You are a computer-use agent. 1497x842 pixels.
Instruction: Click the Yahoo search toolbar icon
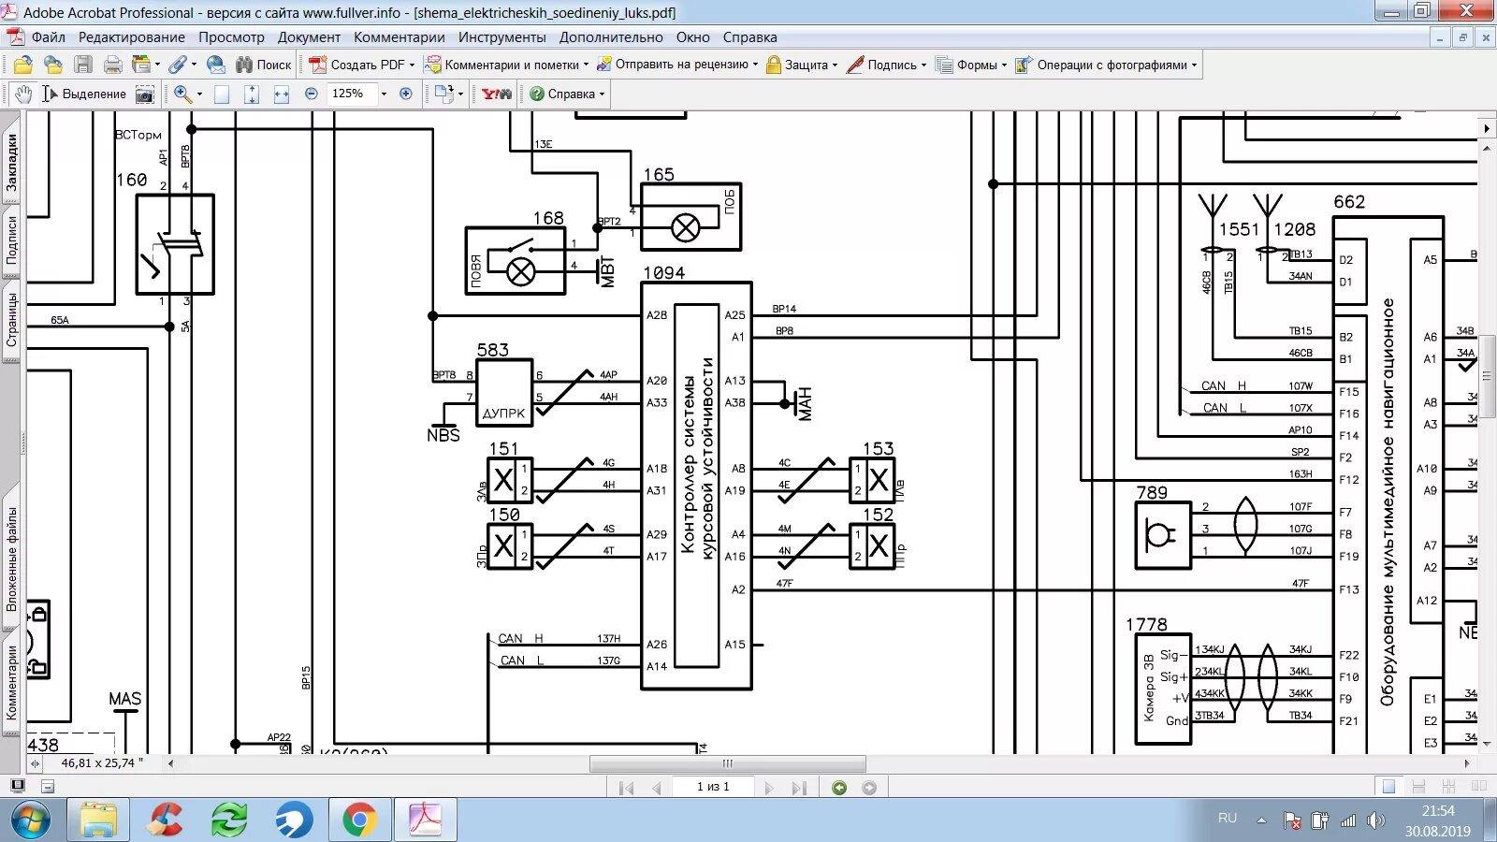(497, 94)
